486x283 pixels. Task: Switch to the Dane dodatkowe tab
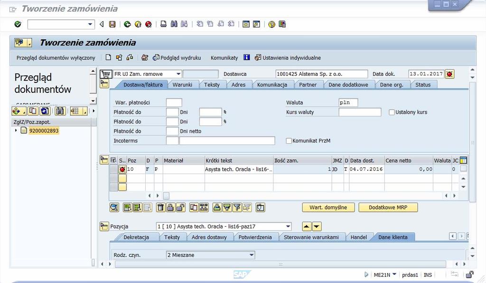tap(348, 84)
